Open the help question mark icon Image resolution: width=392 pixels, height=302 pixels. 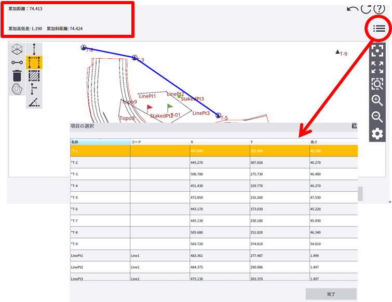pos(379,9)
